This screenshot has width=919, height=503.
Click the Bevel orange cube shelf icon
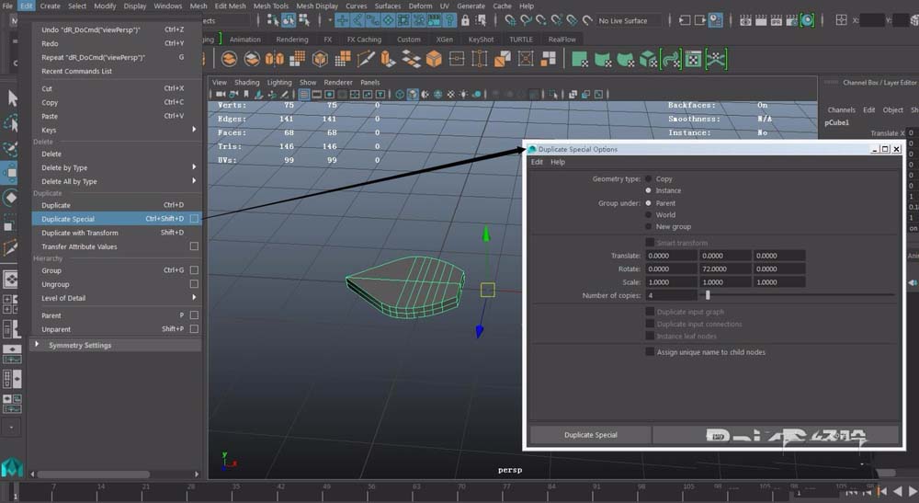click(434, 59)
